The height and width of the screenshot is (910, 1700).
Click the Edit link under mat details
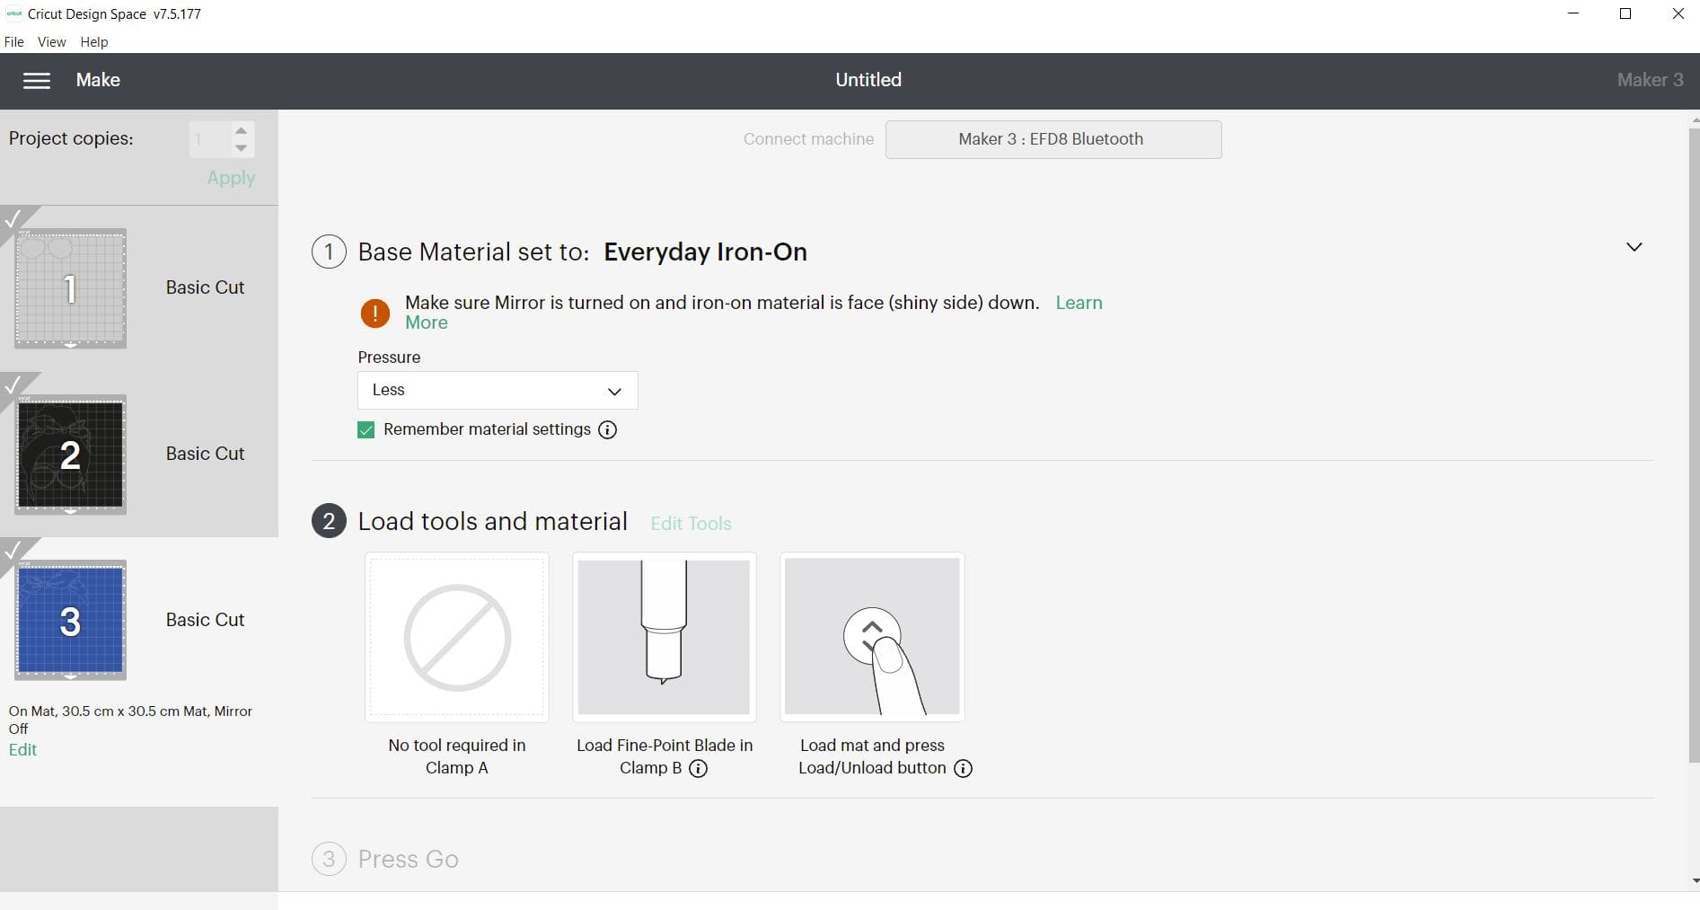(22, 750)
